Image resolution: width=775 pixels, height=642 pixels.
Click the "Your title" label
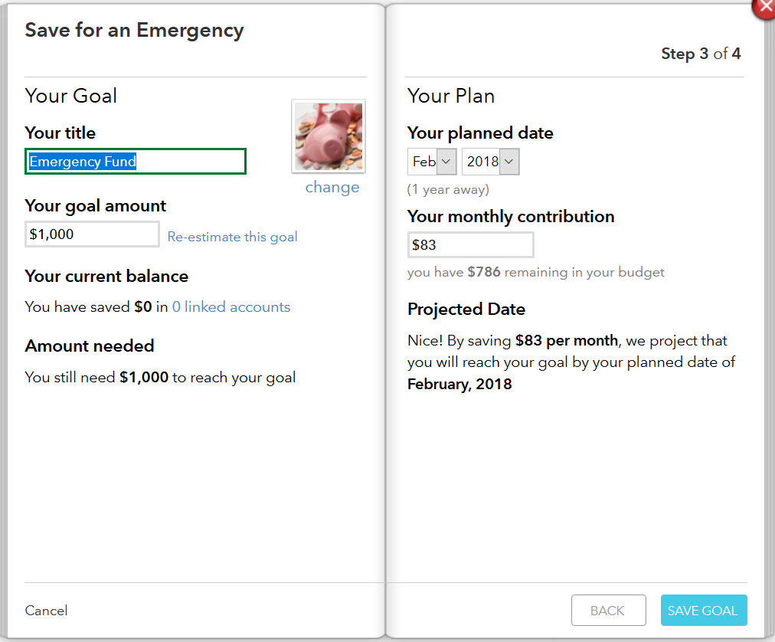click(x=60, y=133)
